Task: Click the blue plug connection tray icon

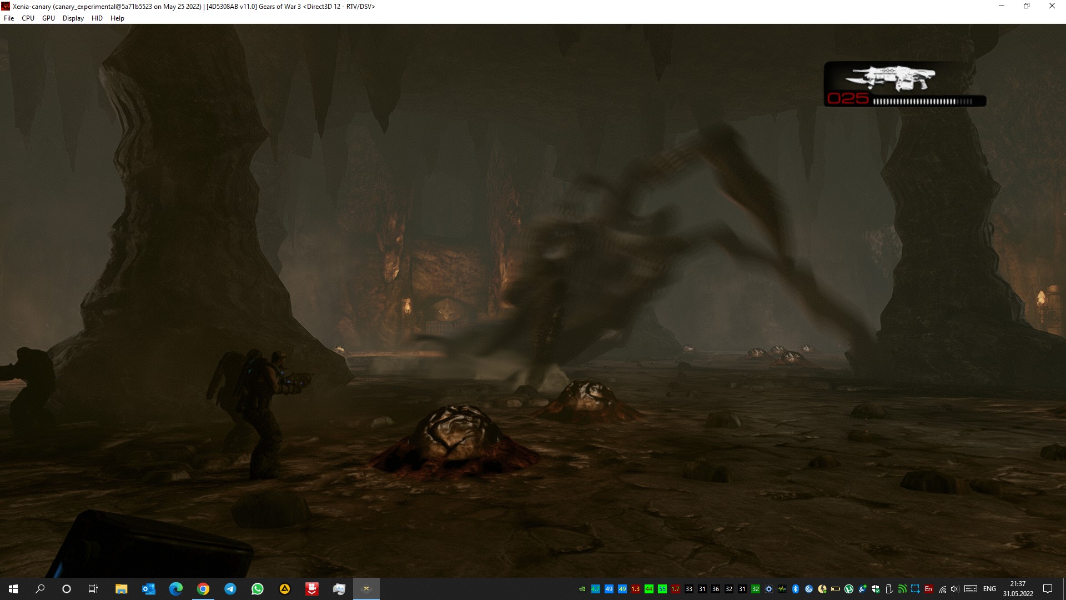Action: point(862,589)
